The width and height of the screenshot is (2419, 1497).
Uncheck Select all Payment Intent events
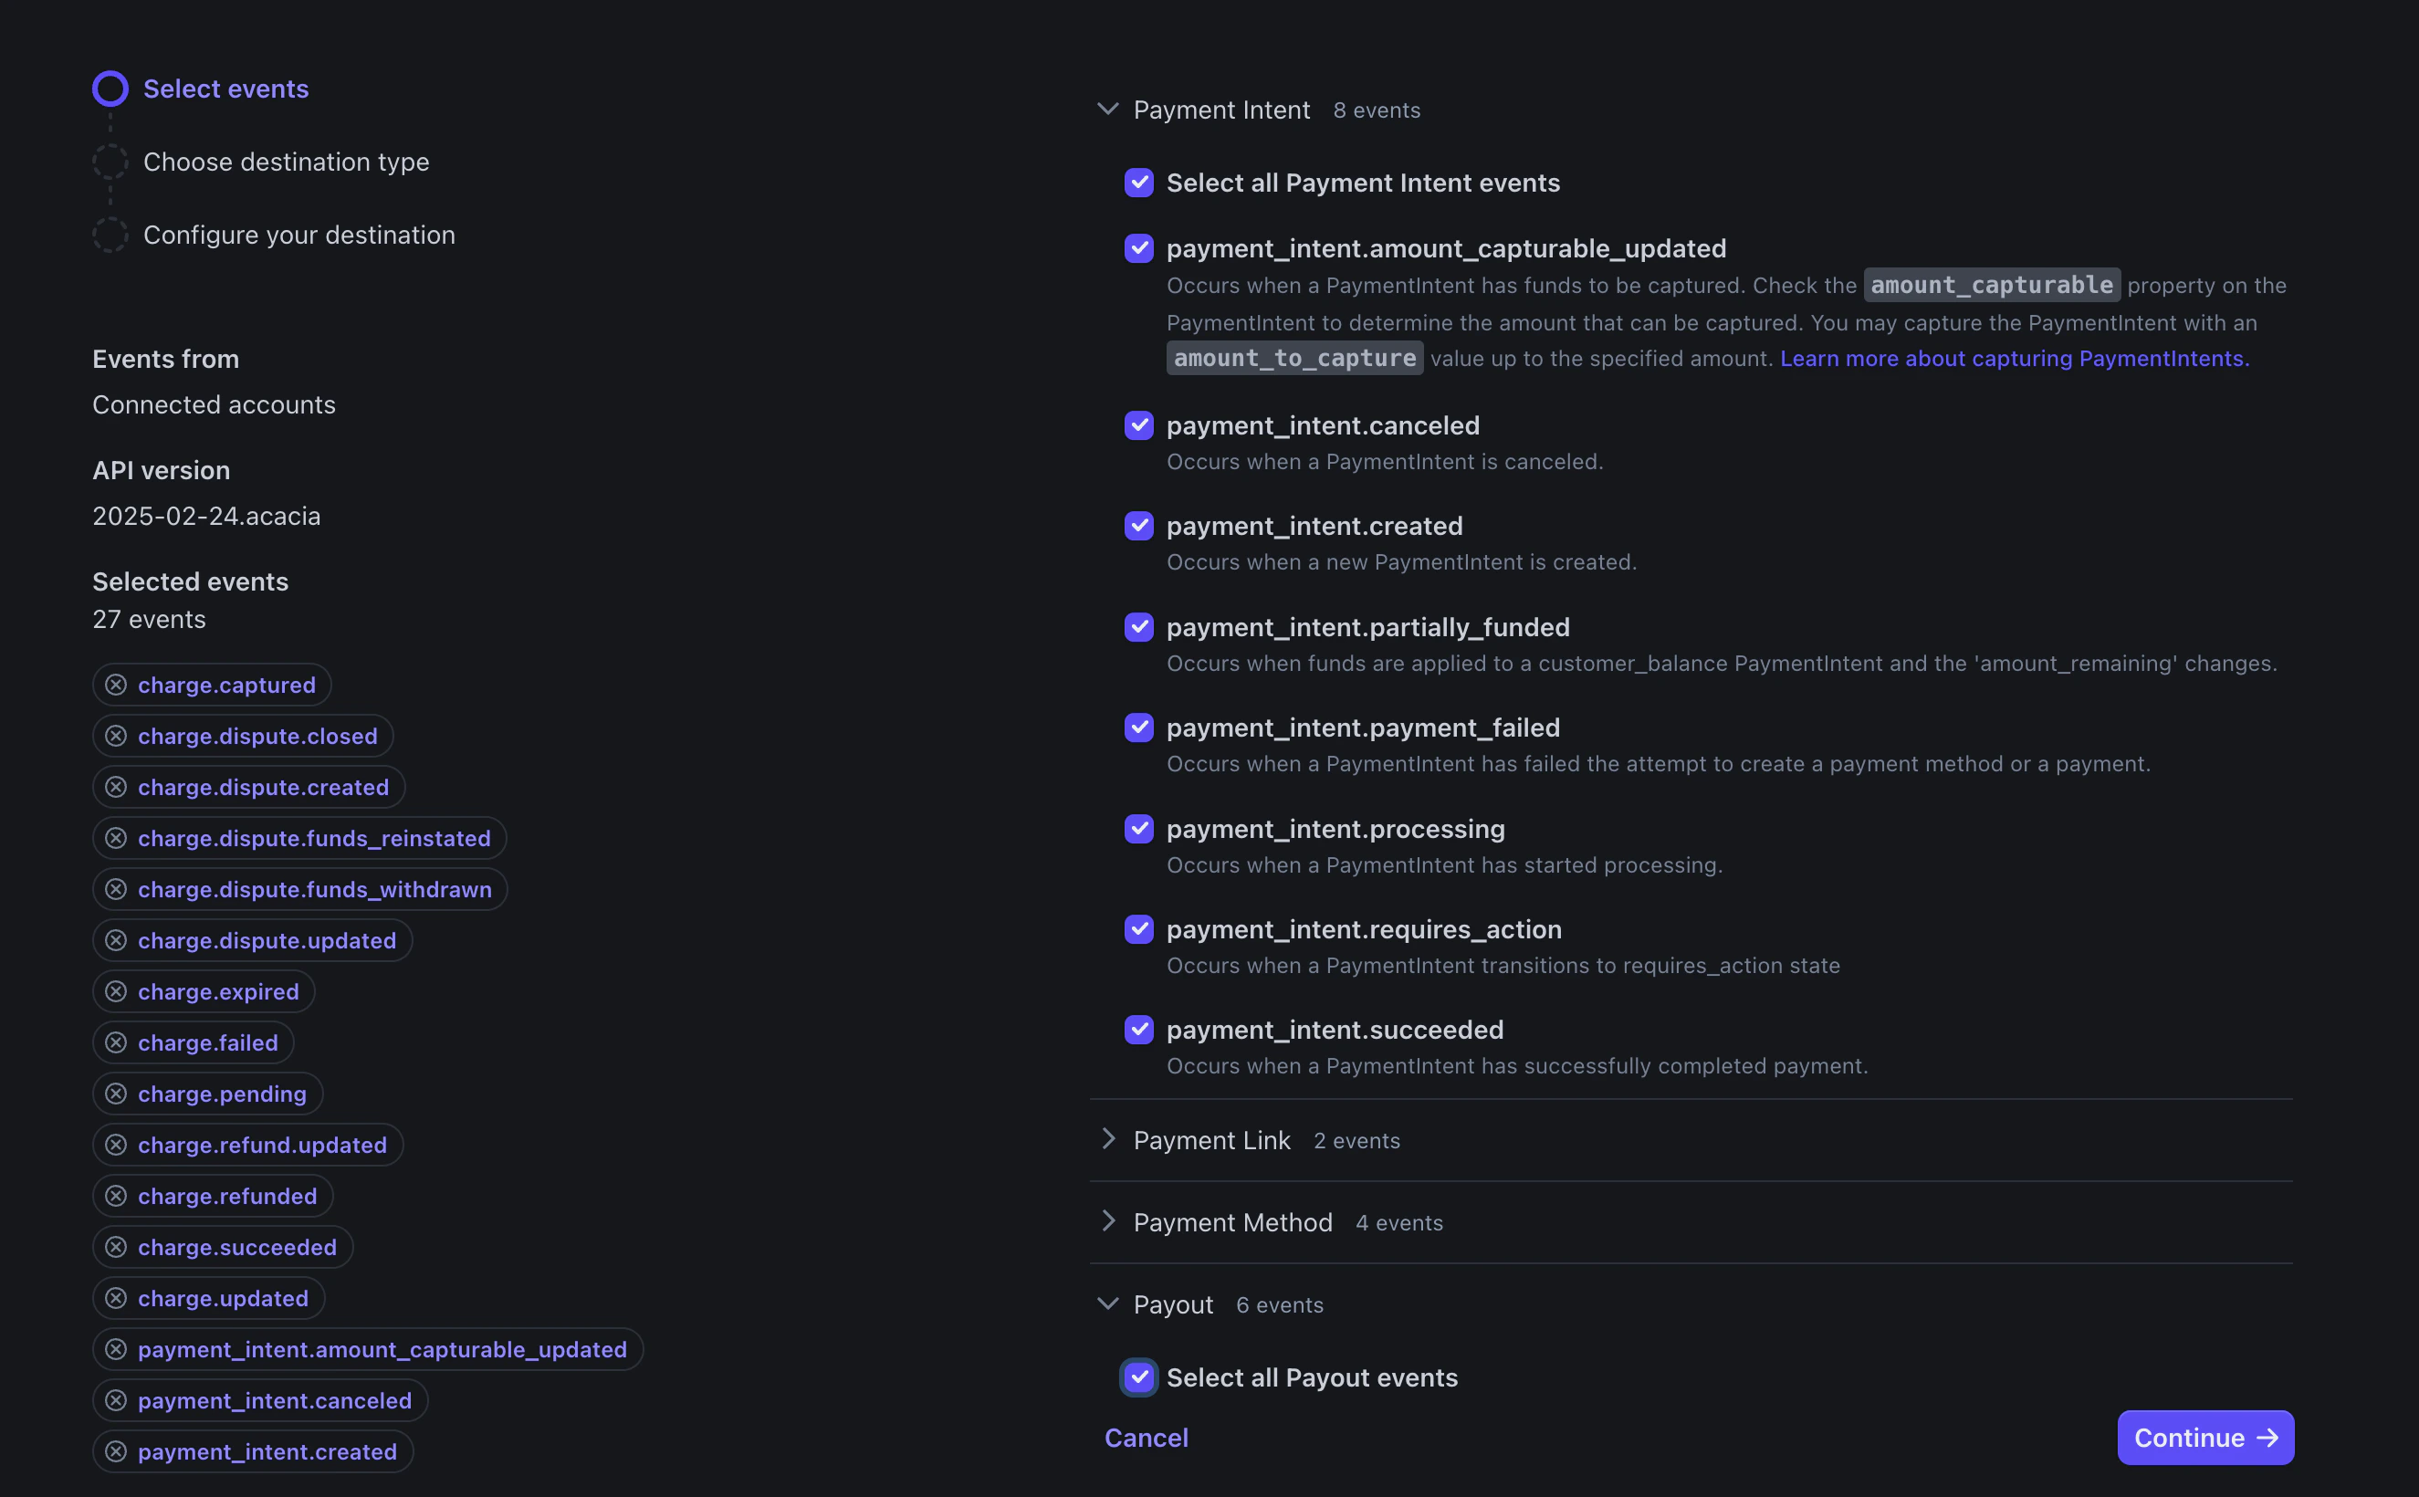1140,183
